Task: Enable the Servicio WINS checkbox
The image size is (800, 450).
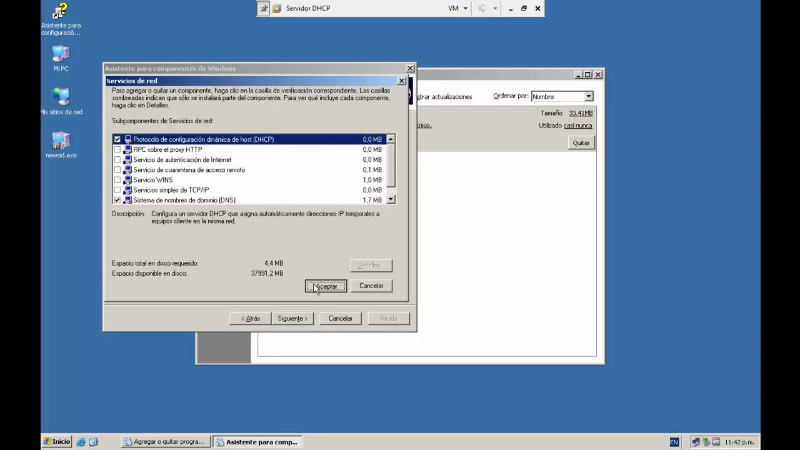Action: (117, 179)
